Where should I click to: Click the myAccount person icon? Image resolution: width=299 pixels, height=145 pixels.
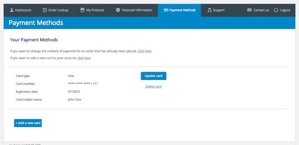[12, 10]
